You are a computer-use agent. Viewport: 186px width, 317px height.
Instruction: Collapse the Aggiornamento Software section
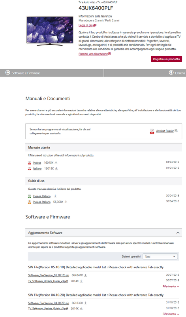[178, 233]
